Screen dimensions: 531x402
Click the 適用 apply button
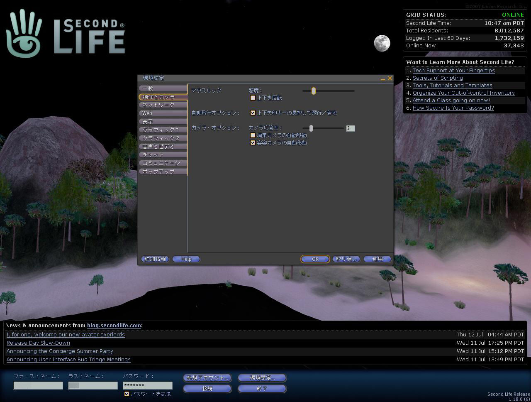pos(377,259)
